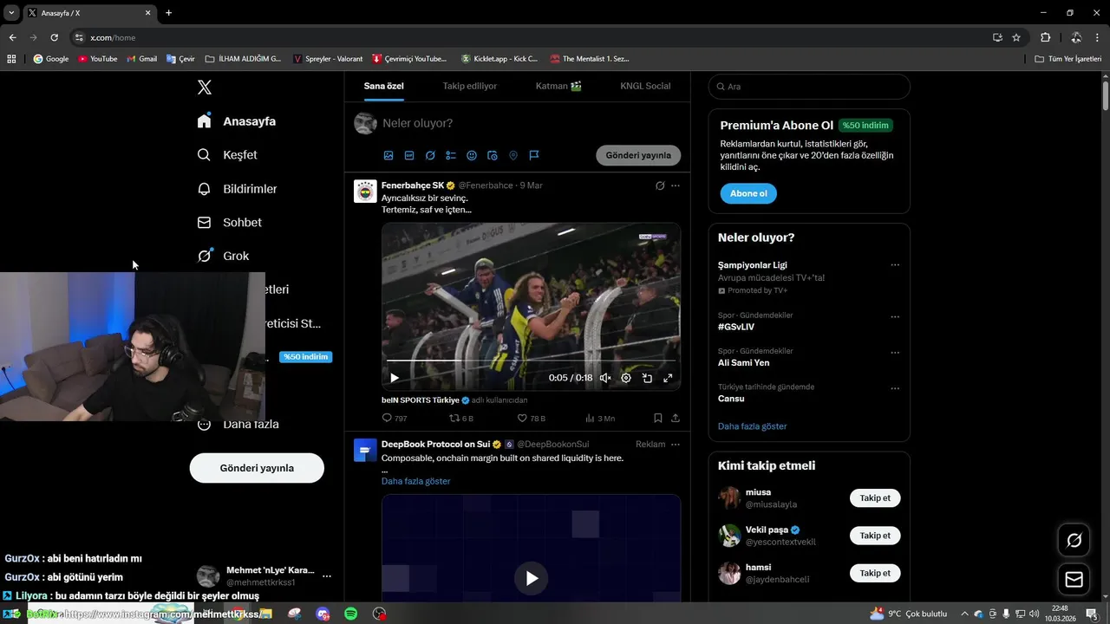The width and height of the screenshot is (1110, 624).
Task: Open Chrome tab search dropdown
Action: (x=11, y=13)
